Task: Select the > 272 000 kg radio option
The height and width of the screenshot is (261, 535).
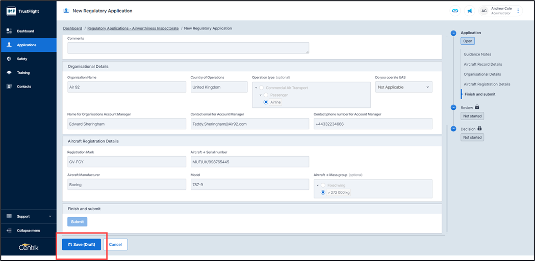Action: coord(323,193)
